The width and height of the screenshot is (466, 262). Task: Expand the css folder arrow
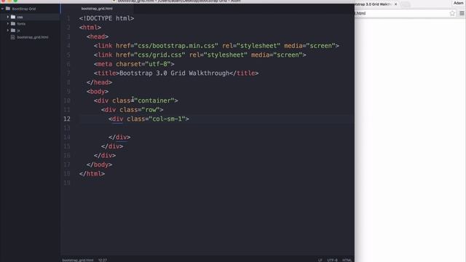pyautogui.click(x=8, y=17)
